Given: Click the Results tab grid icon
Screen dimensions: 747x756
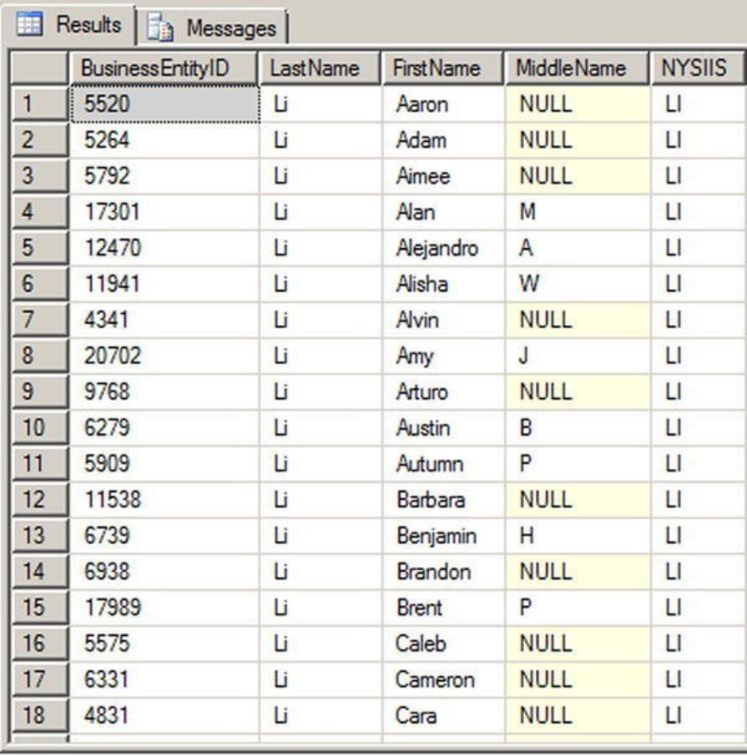Looking at the screenshot, I should point(29,25).
